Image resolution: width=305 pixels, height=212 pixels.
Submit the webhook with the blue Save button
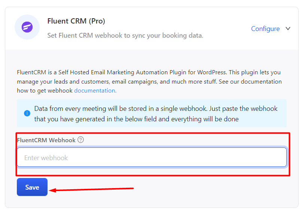click(x=32, y=187)
